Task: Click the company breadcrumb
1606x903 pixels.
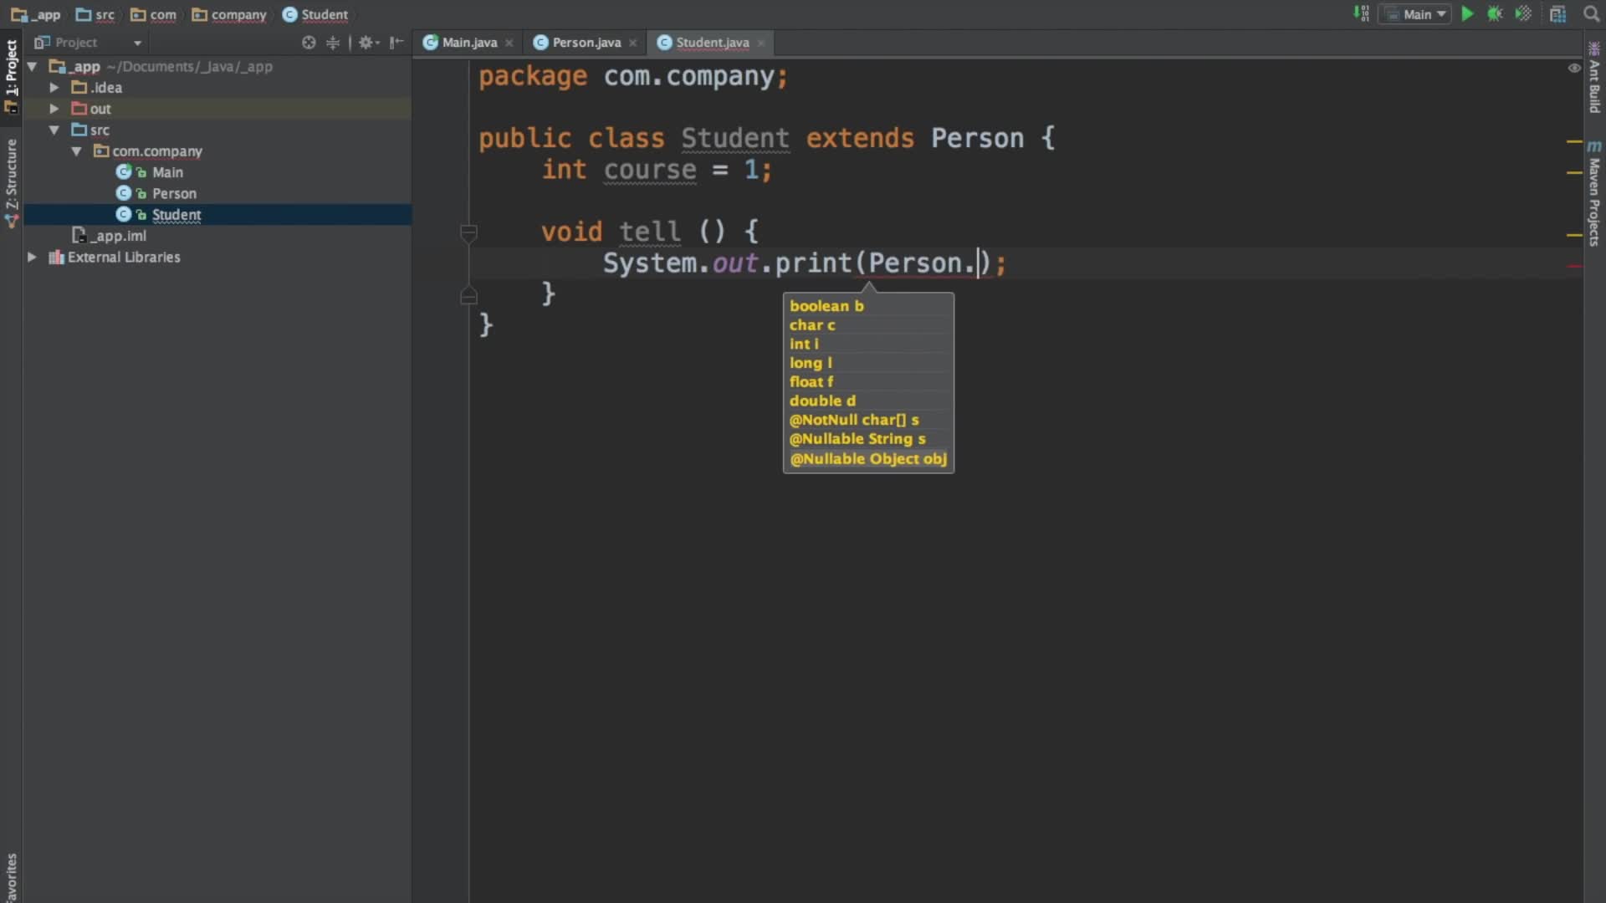Action: [x=229, y=14]
